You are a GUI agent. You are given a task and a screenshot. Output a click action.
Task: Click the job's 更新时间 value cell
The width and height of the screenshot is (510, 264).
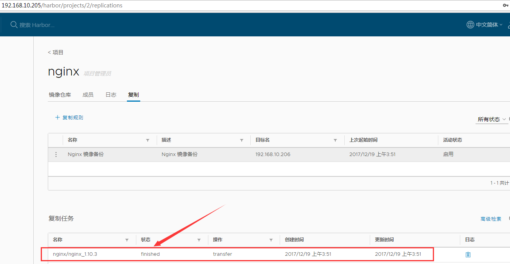pyautogui.click(x=398, y=254)
